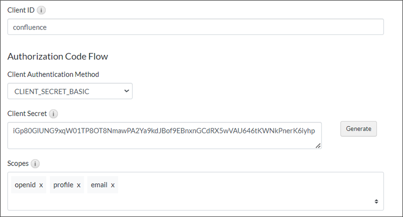Remove the email scope with its x
The image size is (403, 217).
pyautogui.click(x=113, y=185)
